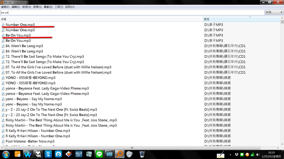Restore the Everything window size
Viewport: 284px width, 159px height.
(x=270, y=2)
